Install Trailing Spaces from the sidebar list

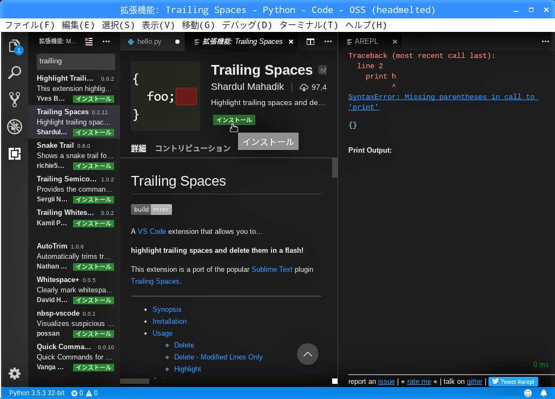point(94,133)
